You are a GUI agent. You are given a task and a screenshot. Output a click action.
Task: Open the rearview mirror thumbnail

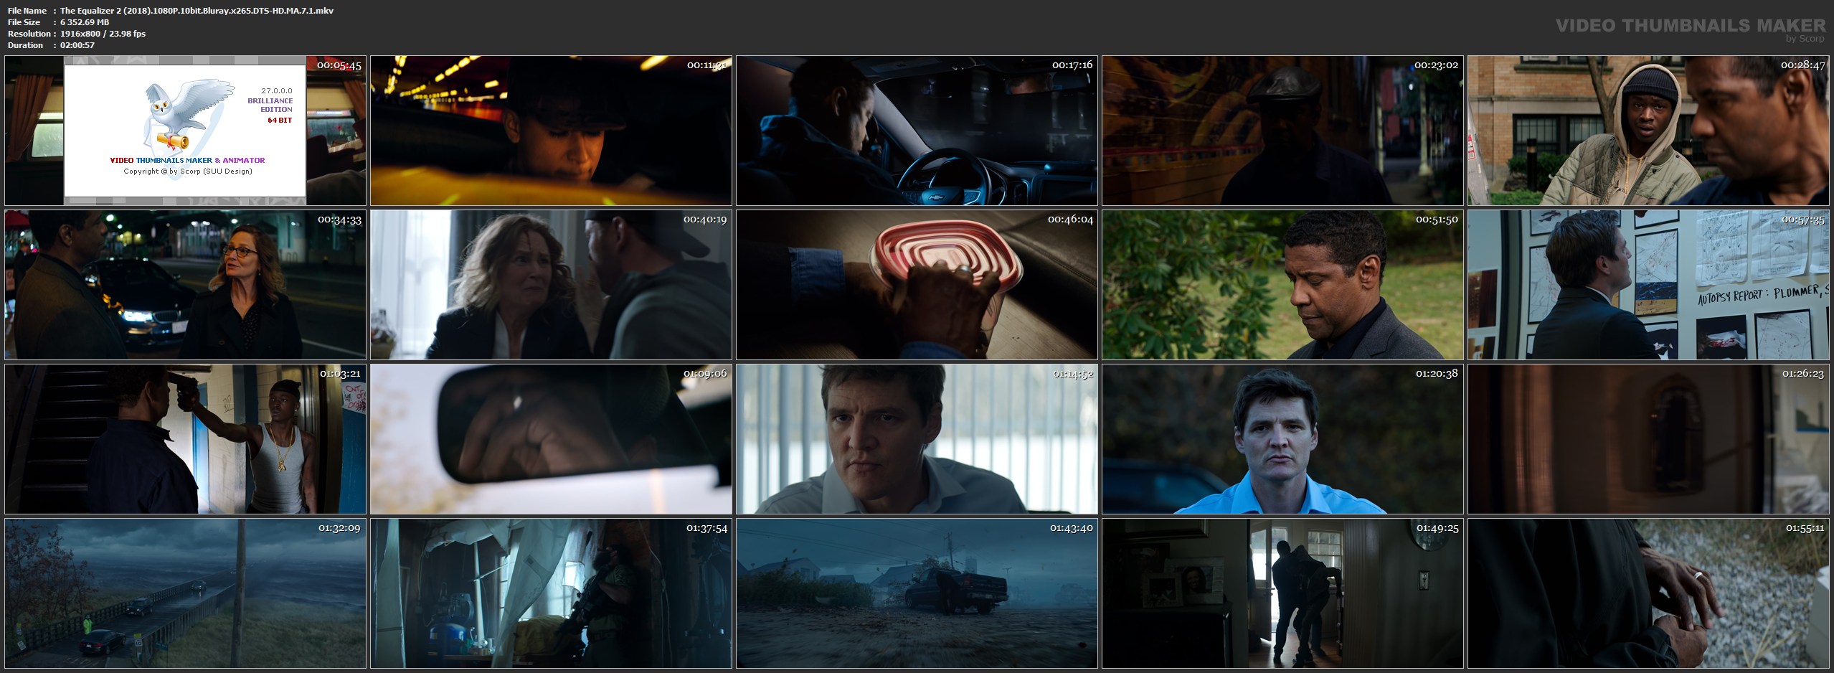point(551,439)
